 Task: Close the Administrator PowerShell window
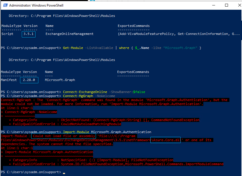[239, 5]
